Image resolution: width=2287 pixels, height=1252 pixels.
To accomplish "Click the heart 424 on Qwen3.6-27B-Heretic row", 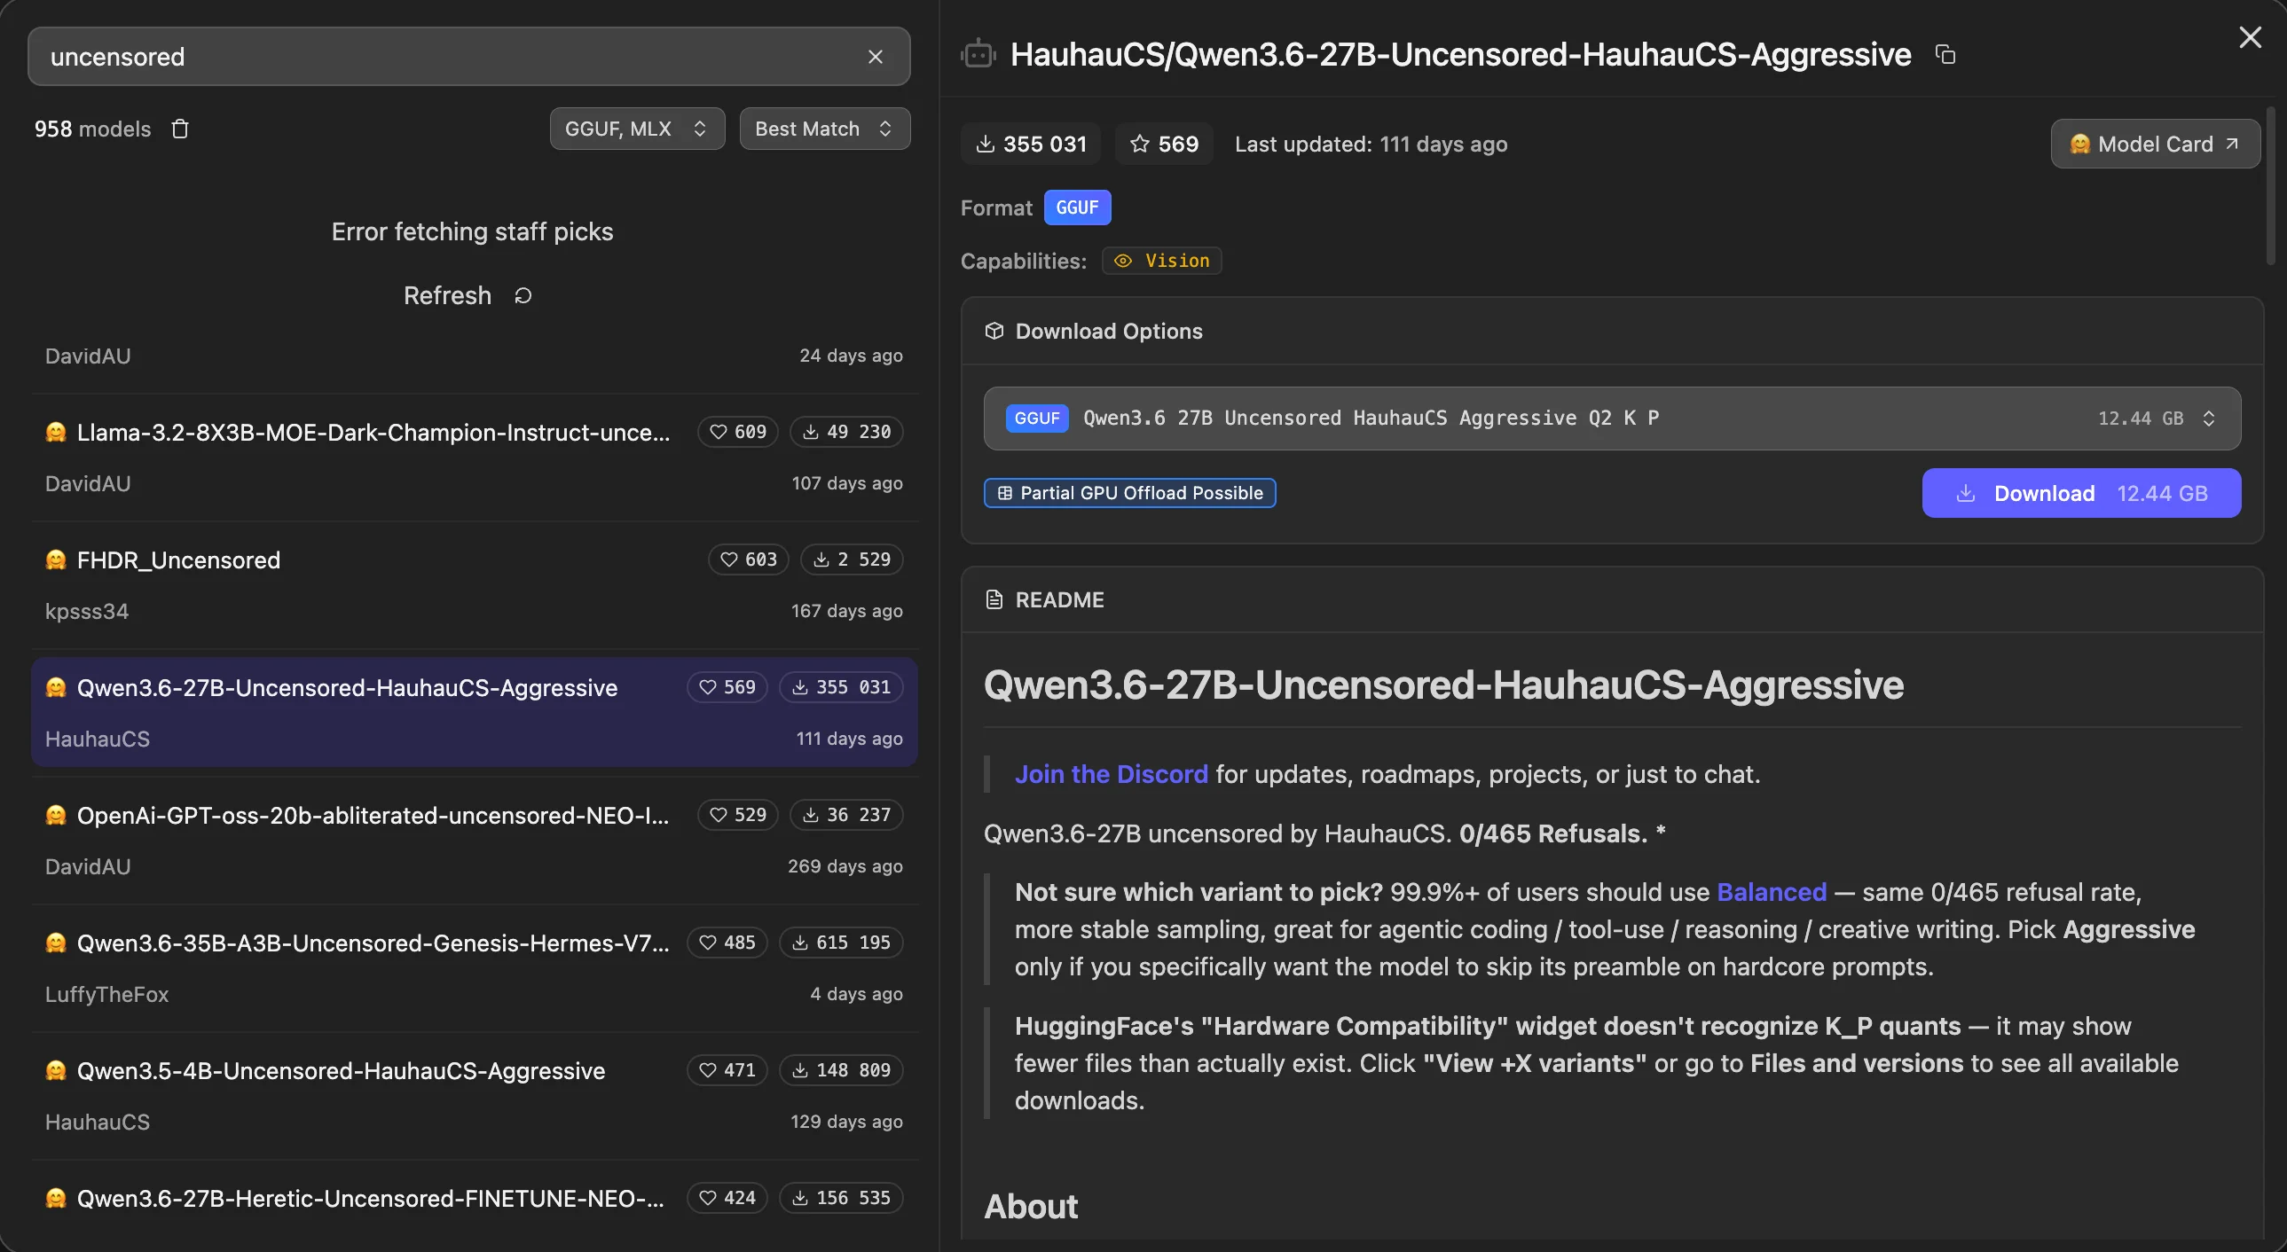I will coord(727,1199).
